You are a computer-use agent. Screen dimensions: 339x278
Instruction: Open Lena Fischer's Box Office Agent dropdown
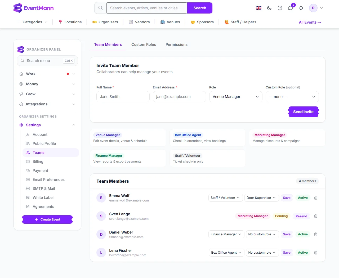(226, 253)
